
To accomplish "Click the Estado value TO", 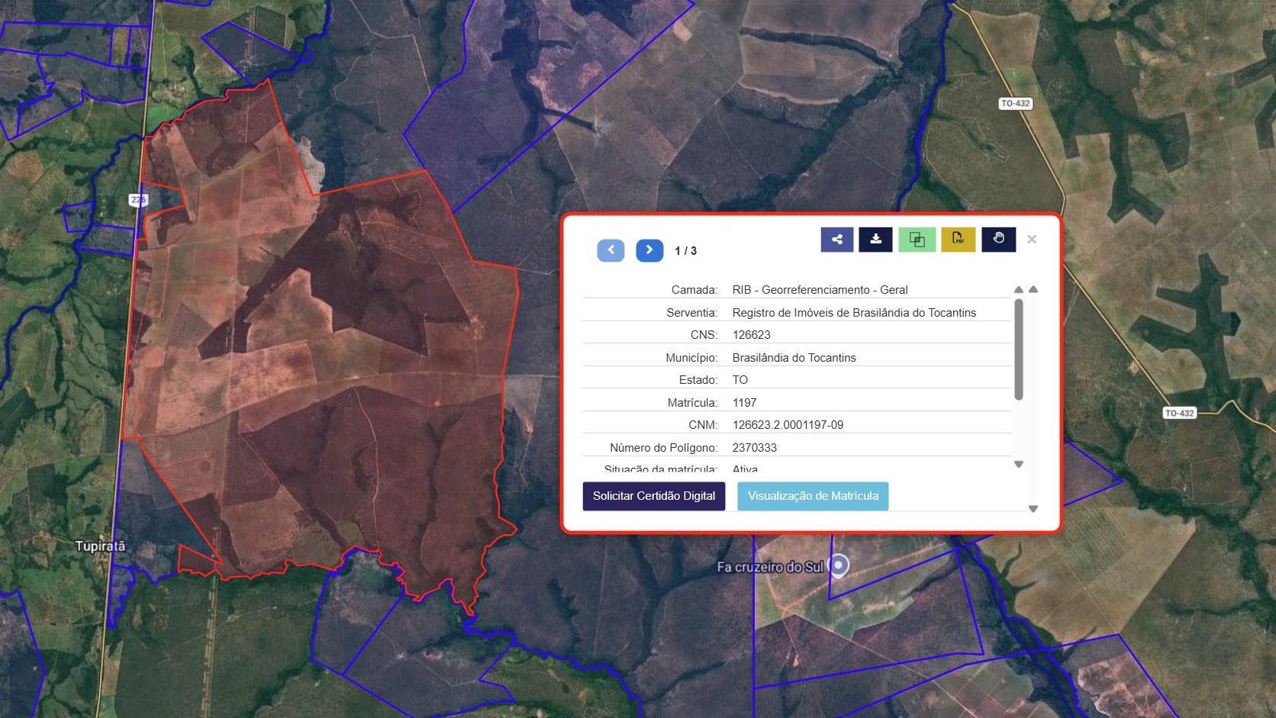I will pos(739,380).
